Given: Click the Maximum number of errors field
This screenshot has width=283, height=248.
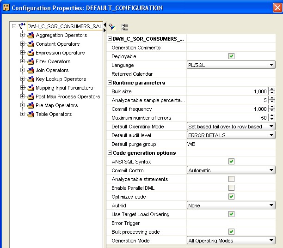Looking at the screenshot, I should click(227, 118).
